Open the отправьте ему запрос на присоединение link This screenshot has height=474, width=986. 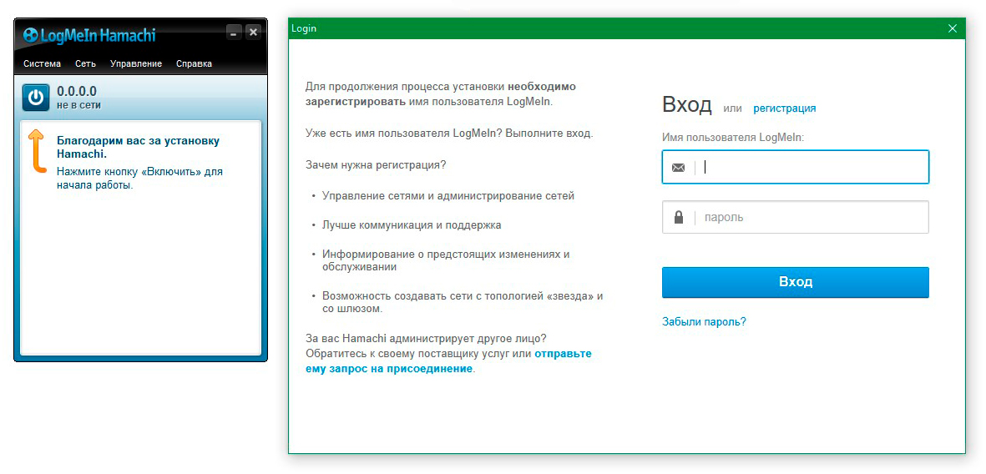pos(448,361)
